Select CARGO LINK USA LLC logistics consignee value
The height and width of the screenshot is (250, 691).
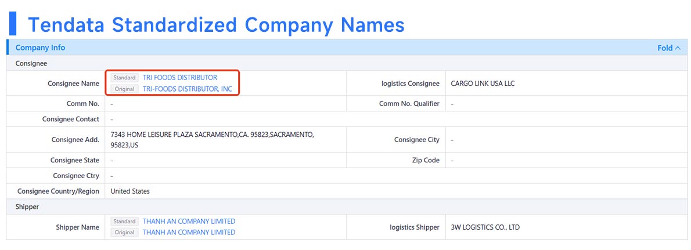(x=483, y=84)
